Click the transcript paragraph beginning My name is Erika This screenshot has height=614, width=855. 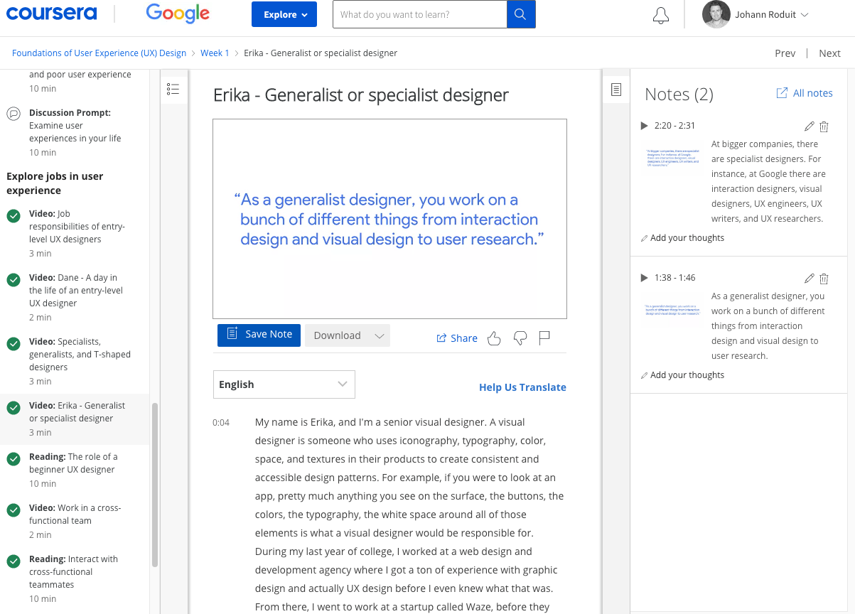409,515
